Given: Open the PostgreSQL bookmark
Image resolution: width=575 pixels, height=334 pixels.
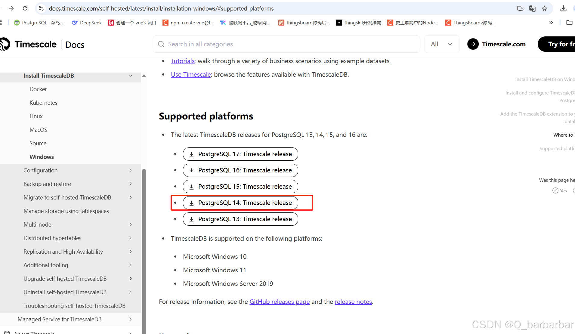Looking at the screenshot, I should click(x=39, y=23).
